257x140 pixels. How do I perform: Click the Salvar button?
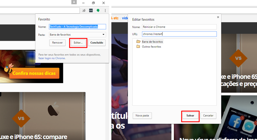pos(190,116)
